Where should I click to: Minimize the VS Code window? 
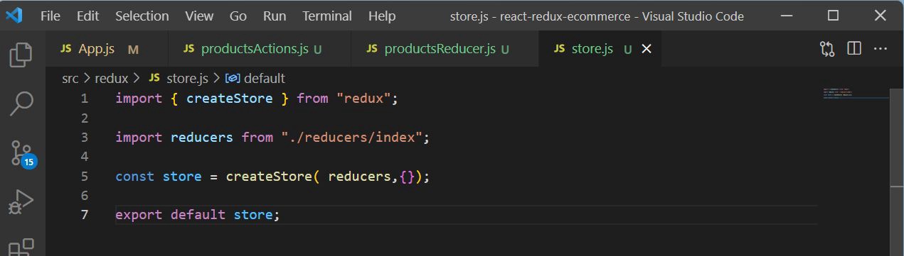[x=787, y=16]
